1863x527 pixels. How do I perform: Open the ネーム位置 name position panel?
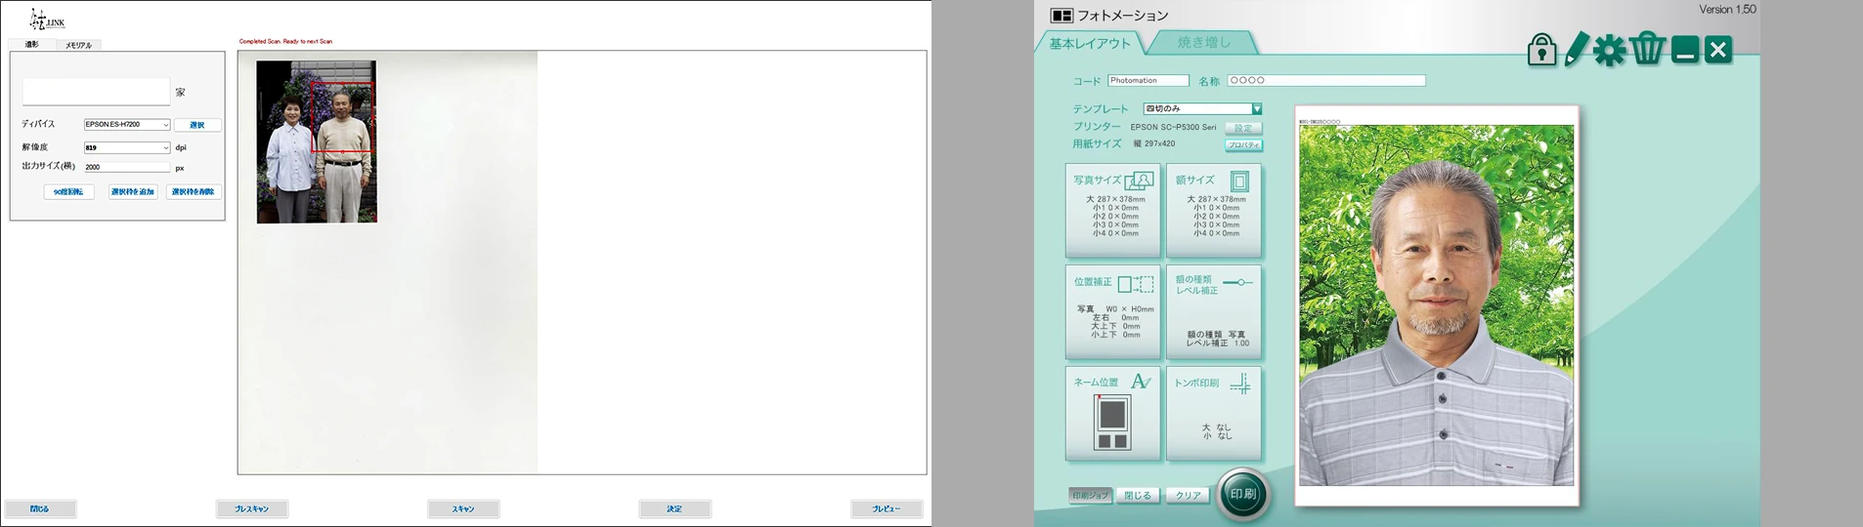point(1112,413)
